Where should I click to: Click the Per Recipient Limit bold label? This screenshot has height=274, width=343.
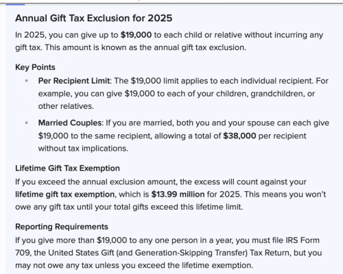(x=74, y=81)
